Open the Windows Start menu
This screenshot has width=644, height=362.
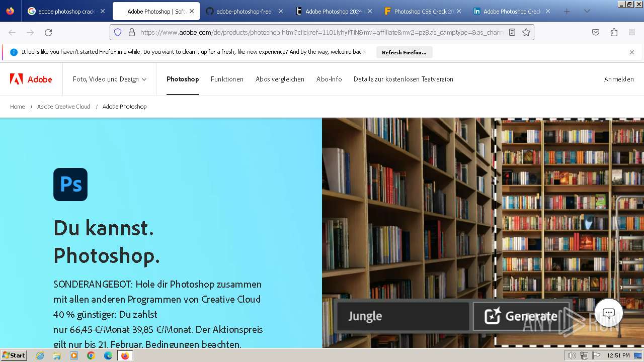14,355
